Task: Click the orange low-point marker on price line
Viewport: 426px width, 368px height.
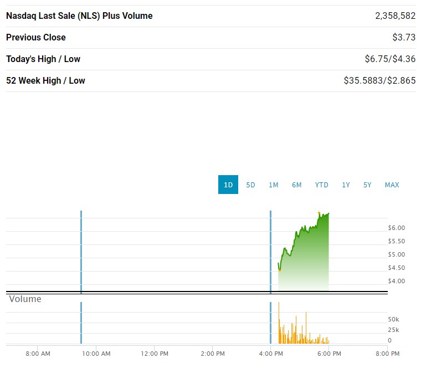Action: point(279,270)
